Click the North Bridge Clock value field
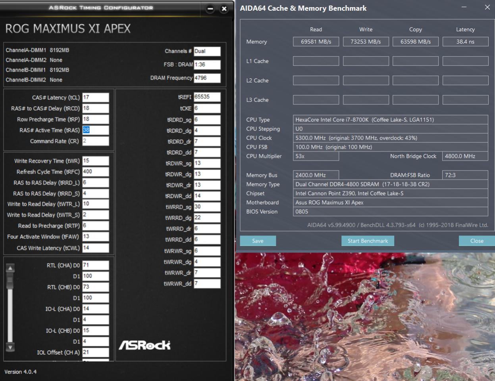 click(x=465, y=156)
